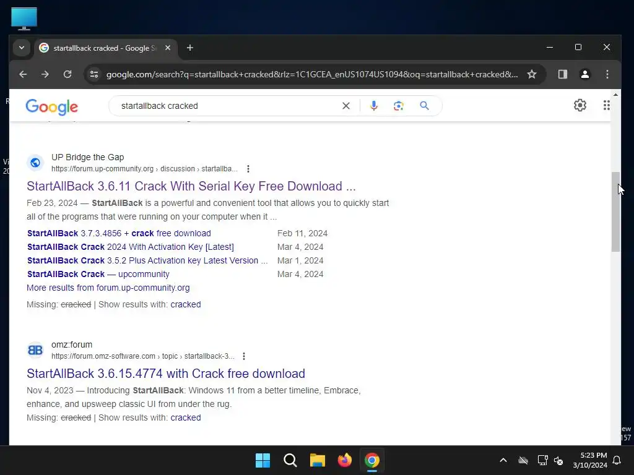Submit search with magnifier icon
This screenshot has width=634, height=475.
point(424,106)
